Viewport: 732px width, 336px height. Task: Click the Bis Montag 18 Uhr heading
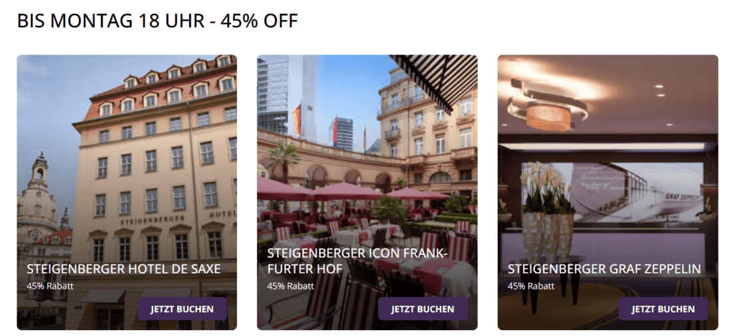pyautogui.click(x=157, y=21)
